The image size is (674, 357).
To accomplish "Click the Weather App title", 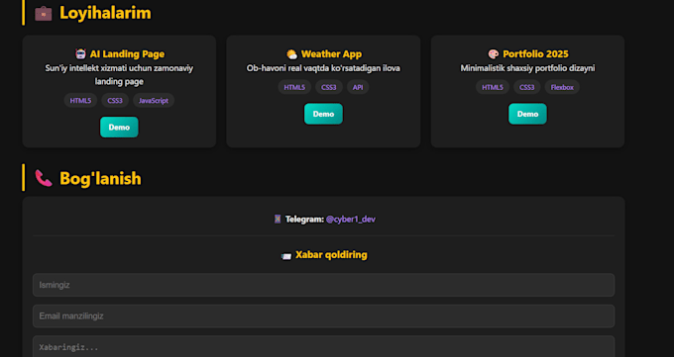I will tap(331, 54).
